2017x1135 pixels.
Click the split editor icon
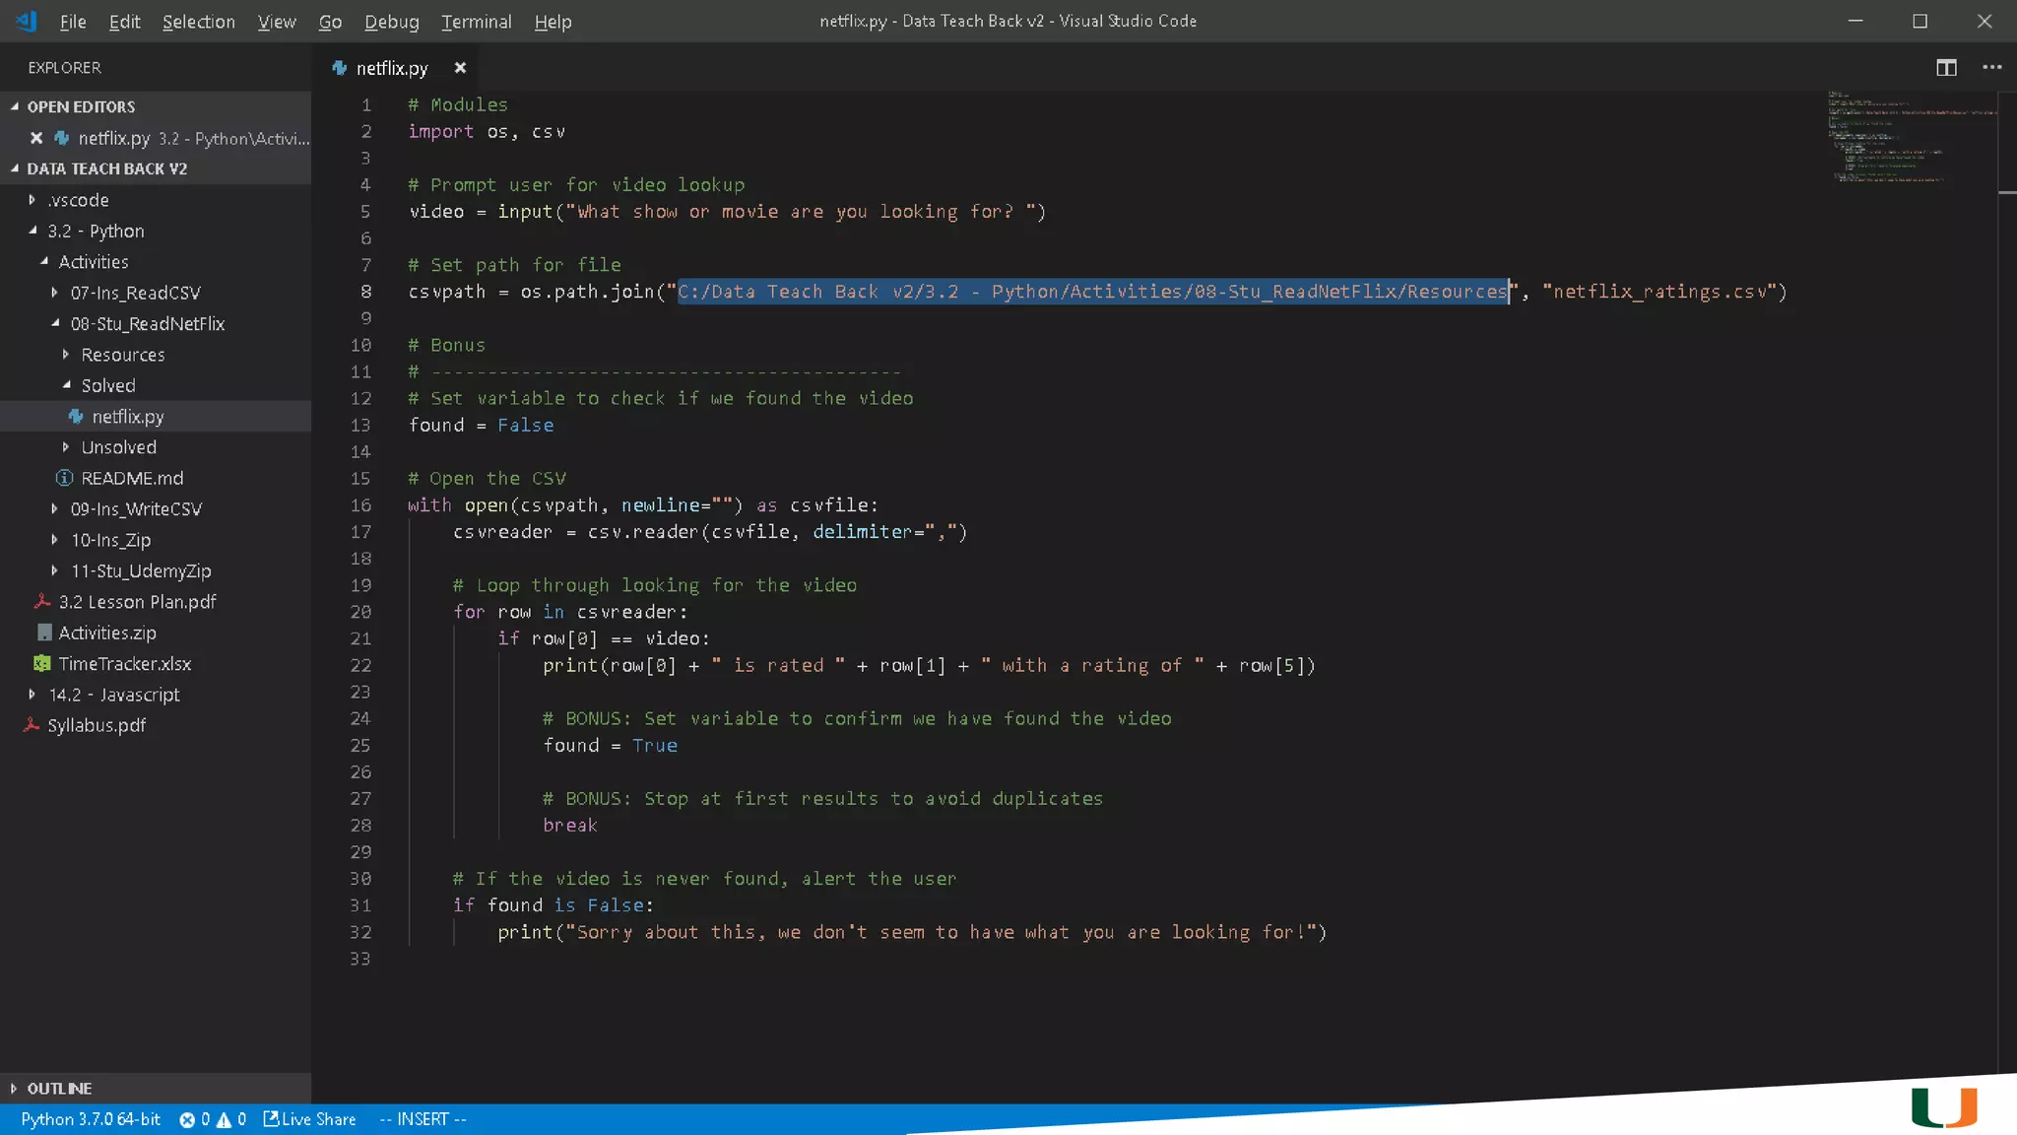(x=1946, y=67)
